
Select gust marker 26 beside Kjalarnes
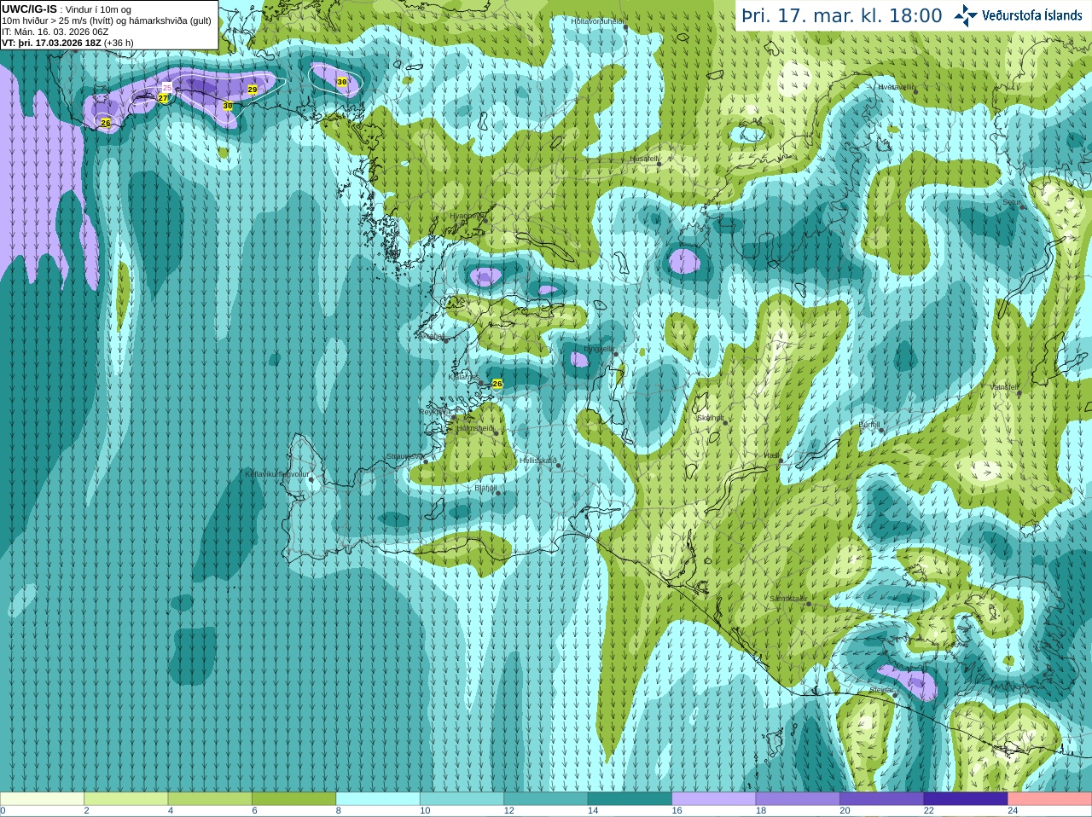[x=497, y=384]
